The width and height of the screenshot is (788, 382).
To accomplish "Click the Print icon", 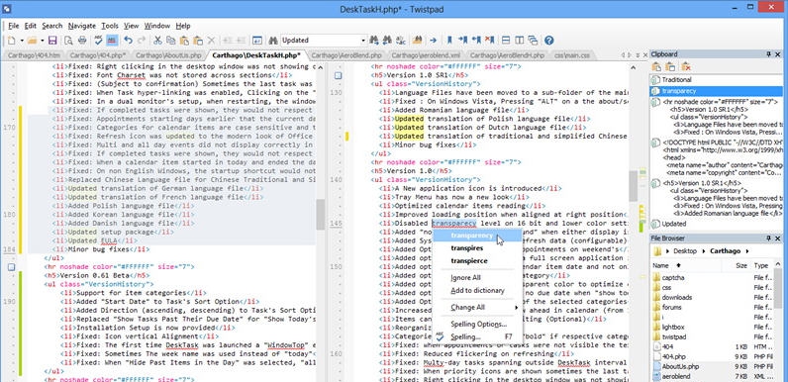I will click(x=82, y=41).
